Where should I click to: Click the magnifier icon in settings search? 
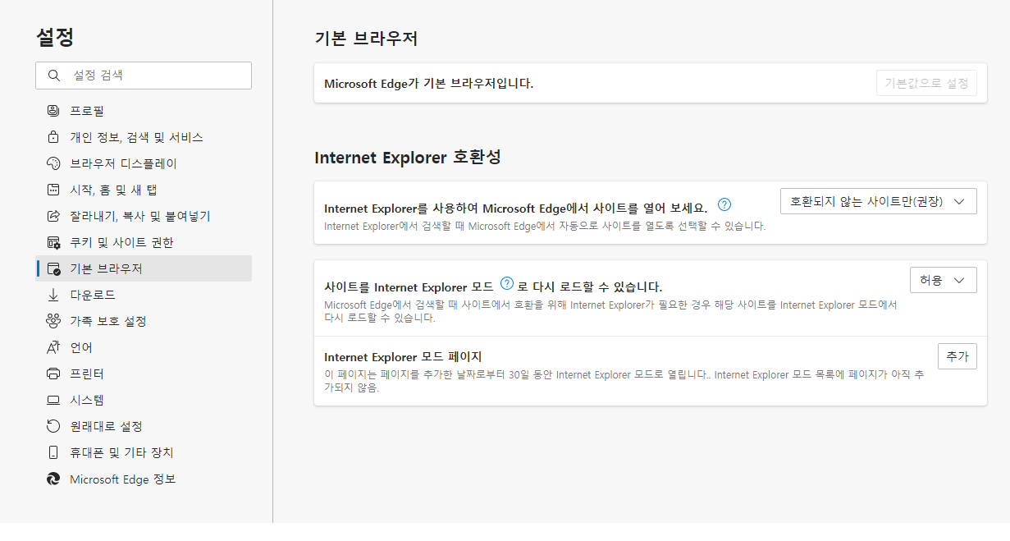point(54,75)
